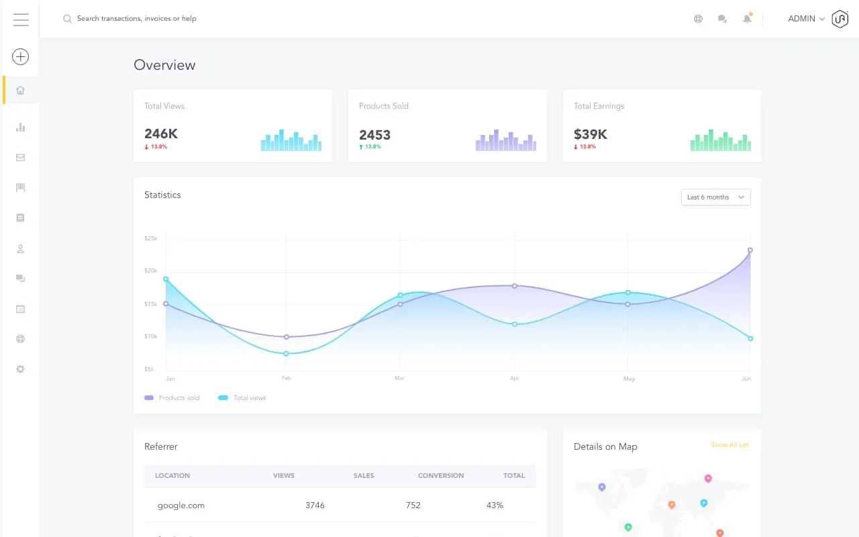Expand the ADMIN account menu
Viewport: 859px width, 537px height.
[805, 18]
